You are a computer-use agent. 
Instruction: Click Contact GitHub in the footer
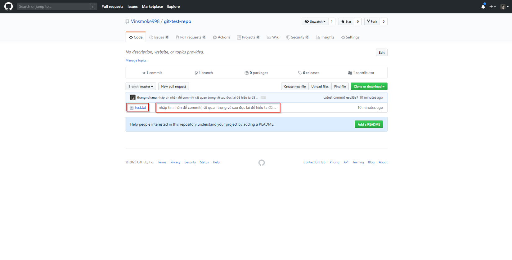point(314,162)
